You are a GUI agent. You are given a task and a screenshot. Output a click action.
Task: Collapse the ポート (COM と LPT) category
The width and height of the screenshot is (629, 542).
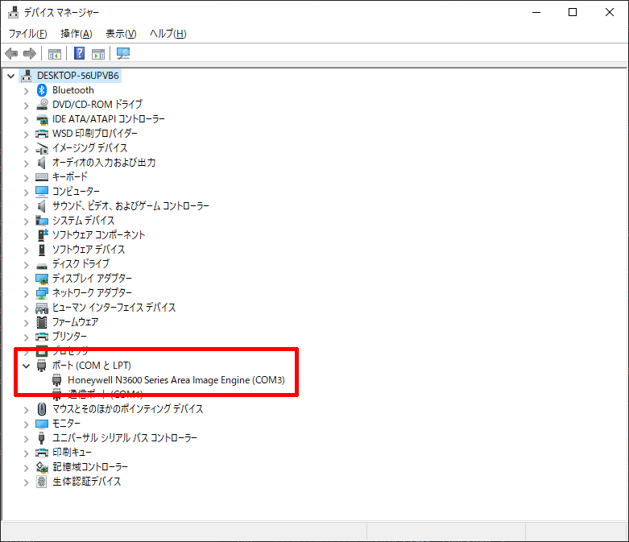[27, 366]
